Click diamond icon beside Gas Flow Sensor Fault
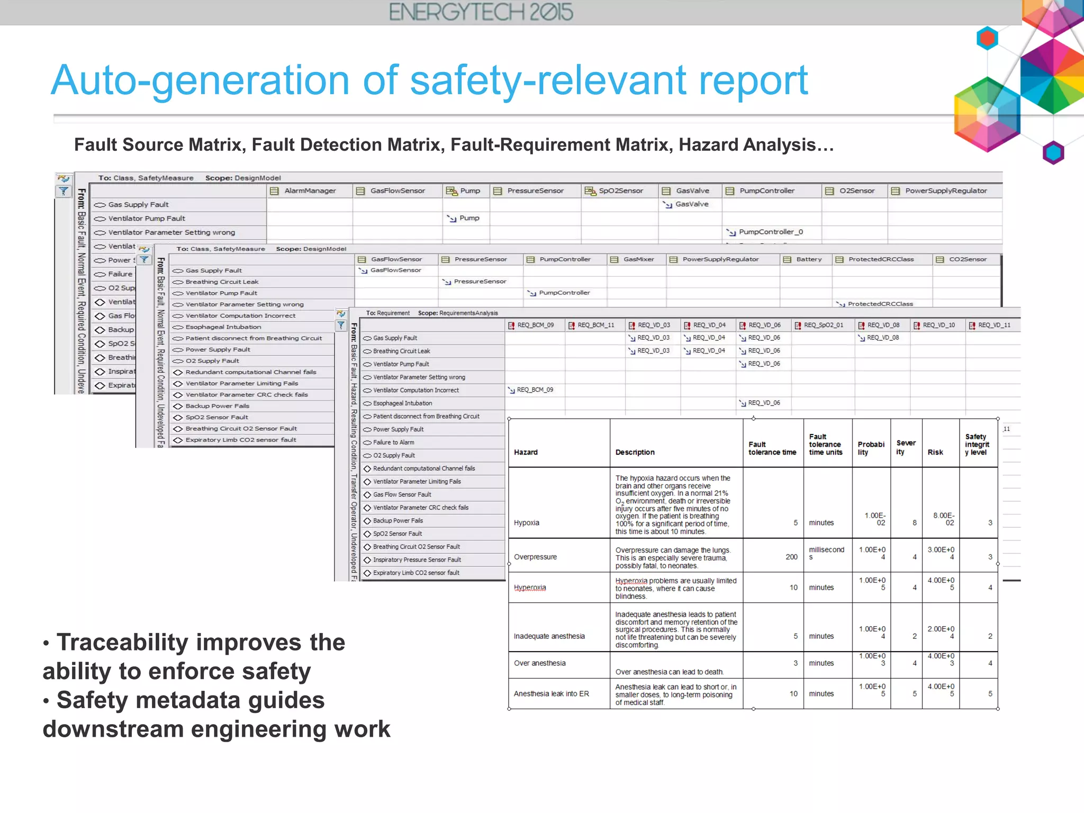The height and width of the screenshot is (813, 1084). [x=367, y=495]
